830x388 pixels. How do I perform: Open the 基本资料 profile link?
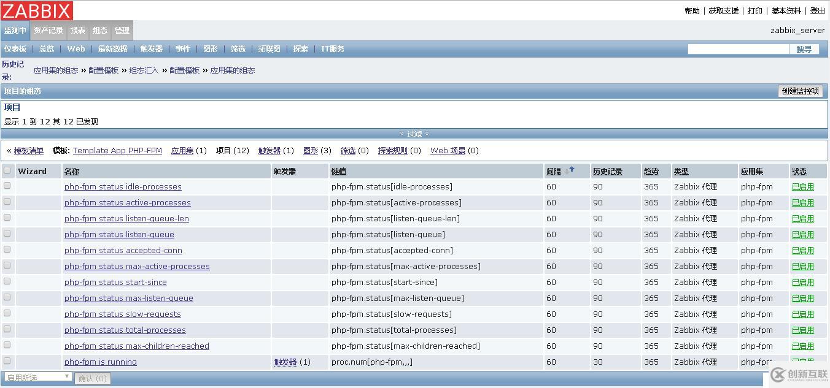[x=786, y=11]
